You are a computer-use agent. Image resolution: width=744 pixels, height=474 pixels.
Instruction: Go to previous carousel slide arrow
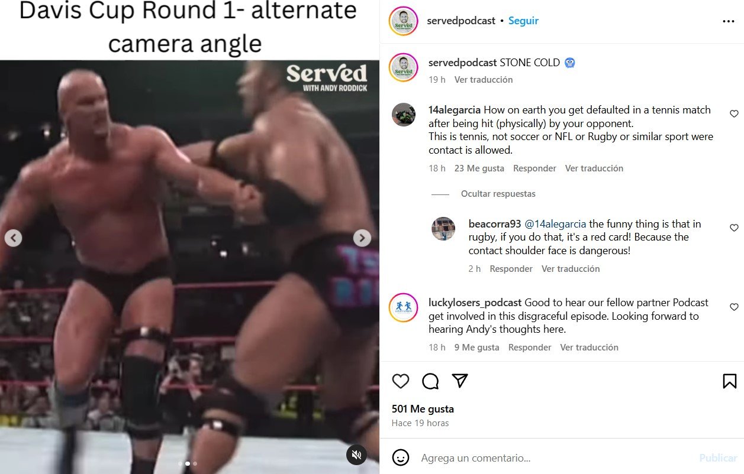13,238
